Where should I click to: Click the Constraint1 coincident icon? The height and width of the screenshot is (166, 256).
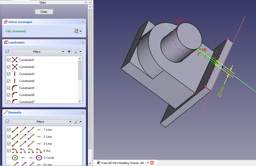tap(15, 60)
